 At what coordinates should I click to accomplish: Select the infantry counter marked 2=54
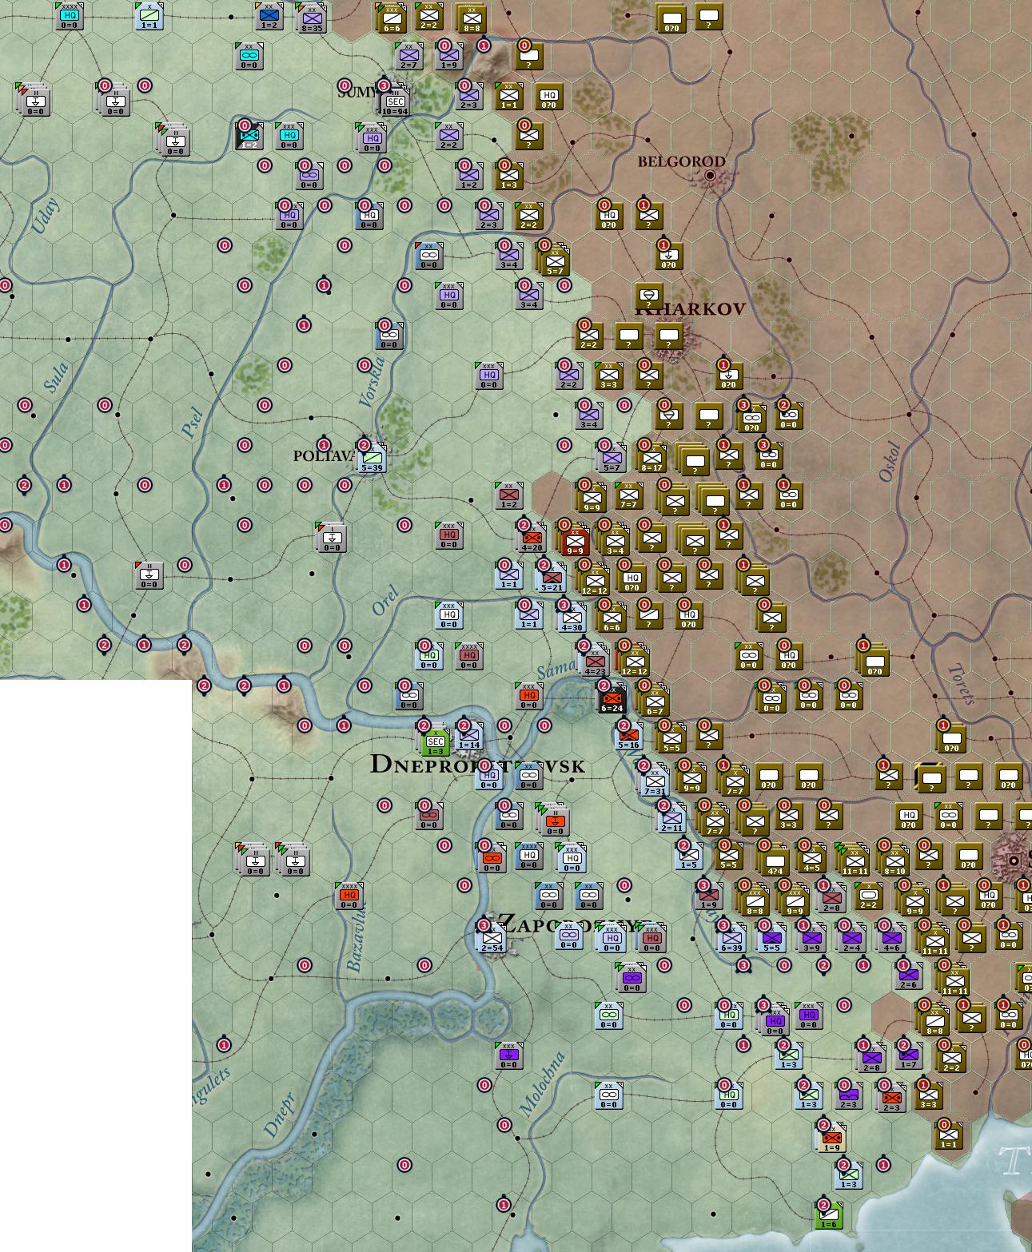click(492, 939)
